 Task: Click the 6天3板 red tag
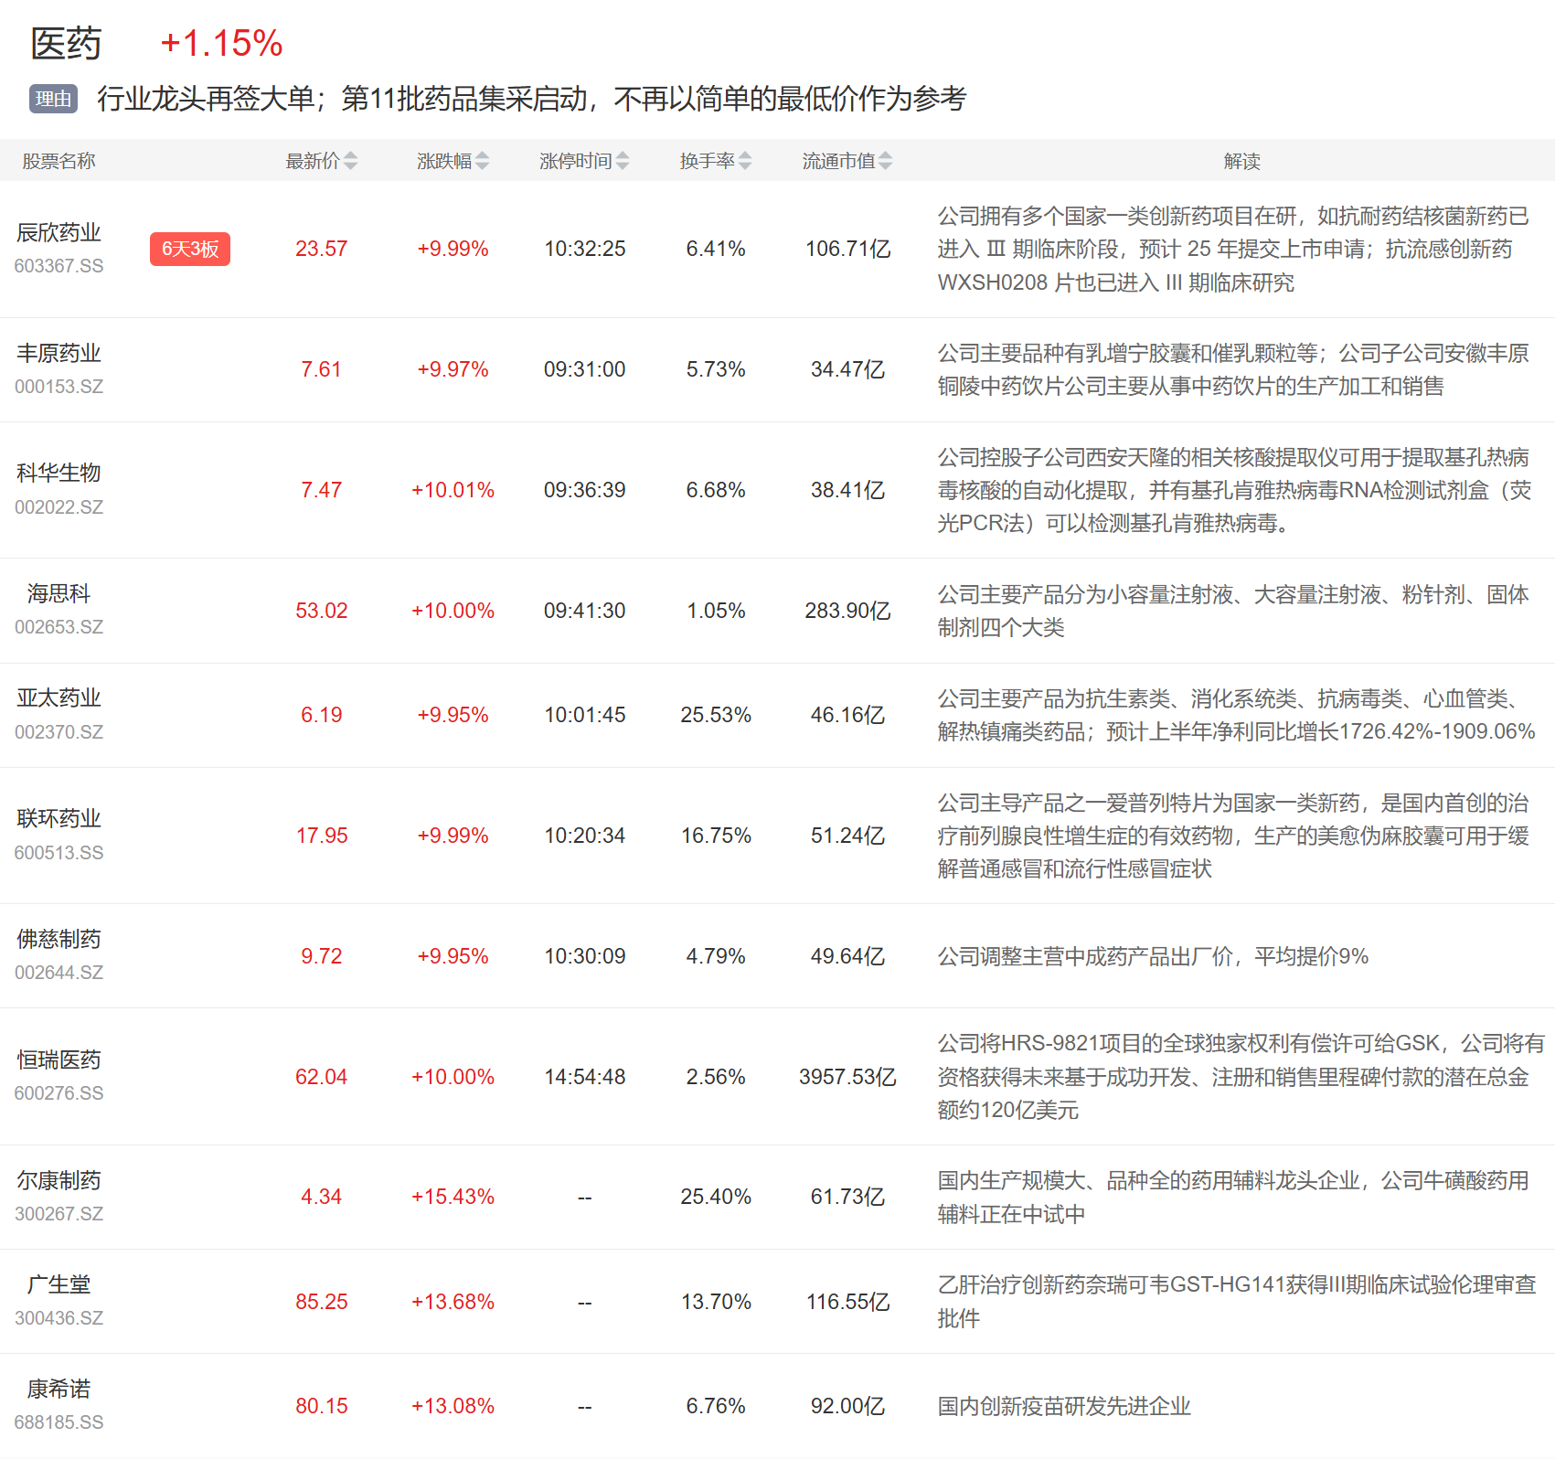pyautogui.click(x=190, y=249)
